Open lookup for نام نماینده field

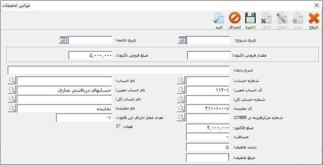point(12,108)
